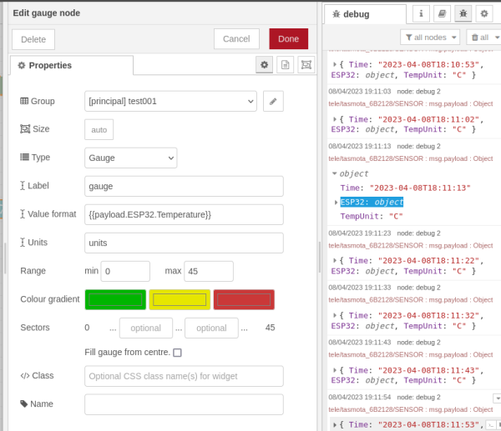Expand the 18:10:53 debug message object
Viewport: 501px width, 431px height.
[x=335, y=64]
